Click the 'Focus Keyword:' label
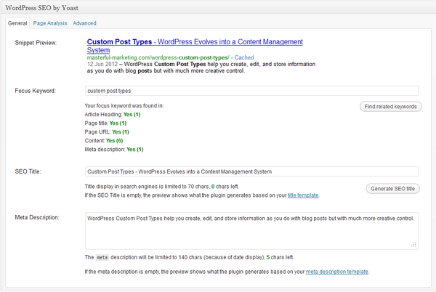Viewport: 436px width, 292px height. (36, 91)
